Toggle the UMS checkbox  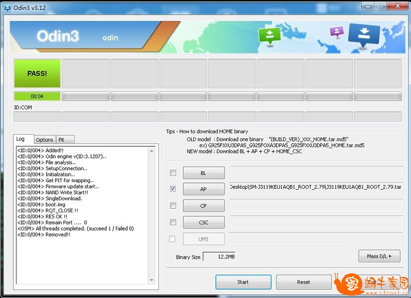[x=172, y=239]
